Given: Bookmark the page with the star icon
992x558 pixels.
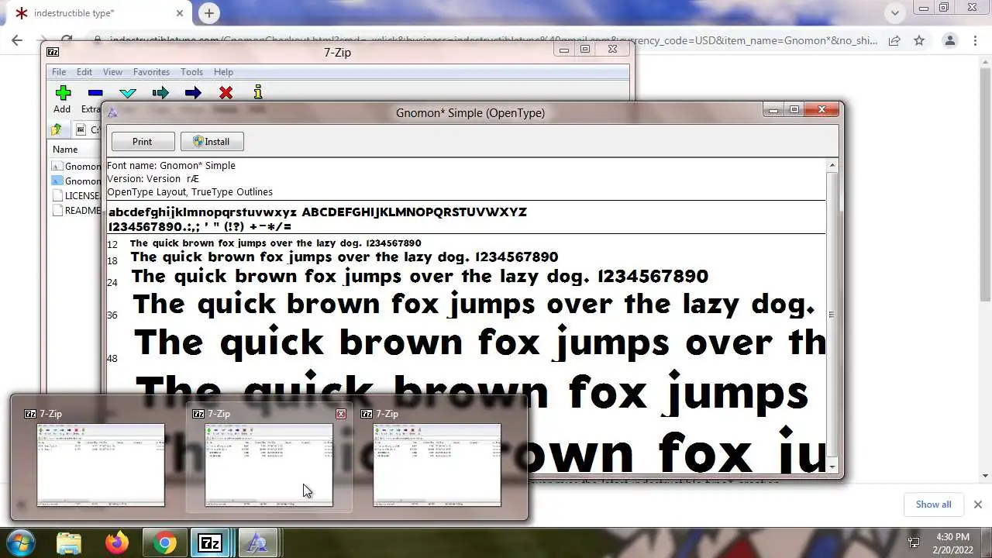Looking at the screenshot, I should coord(919,40).
